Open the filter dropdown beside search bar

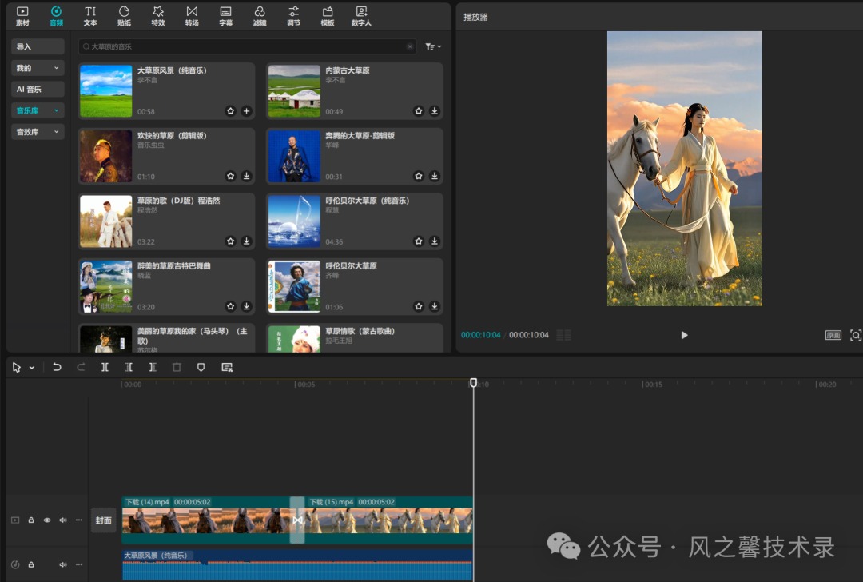(x=433, y=46)
